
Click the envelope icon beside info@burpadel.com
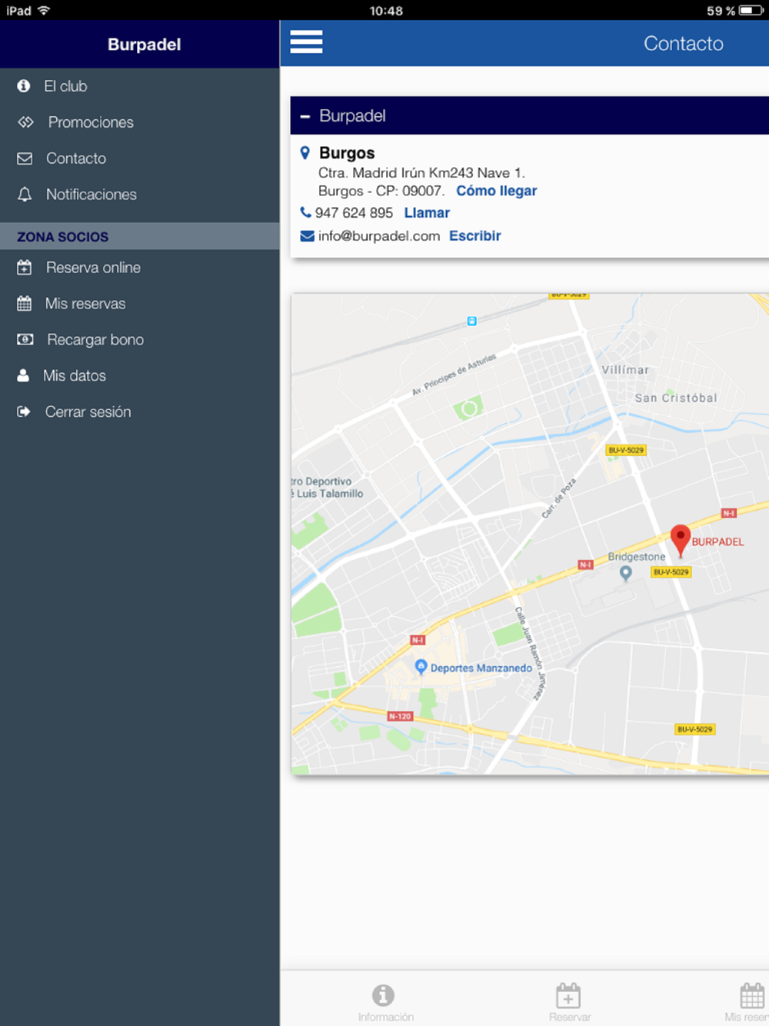point(307,236)
